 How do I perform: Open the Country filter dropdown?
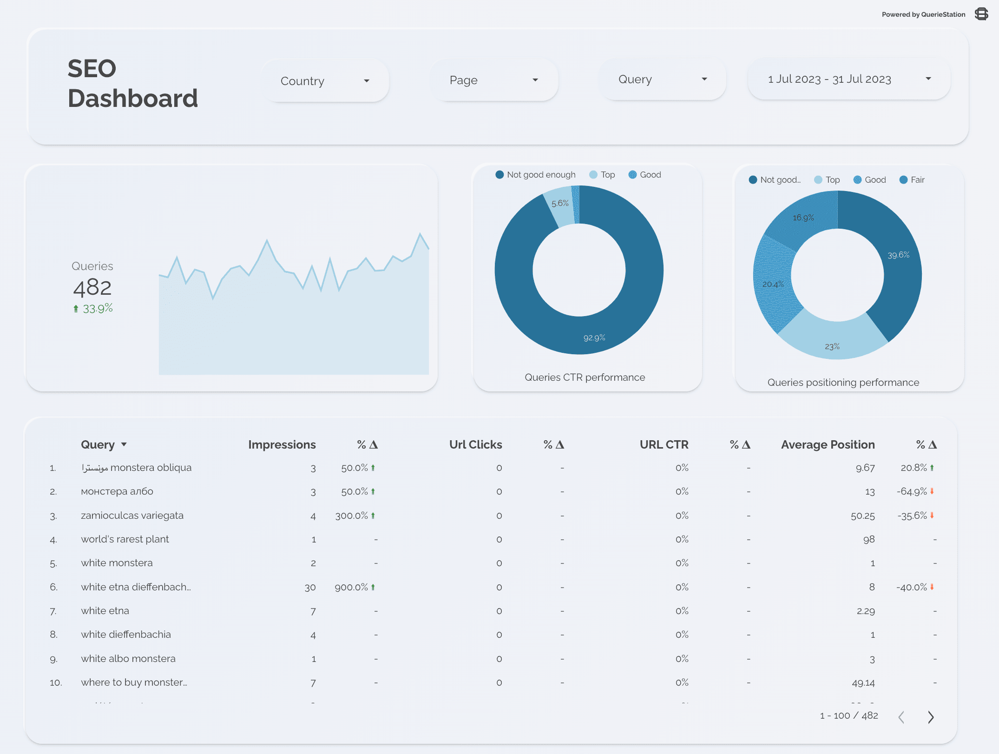point(325,81)
